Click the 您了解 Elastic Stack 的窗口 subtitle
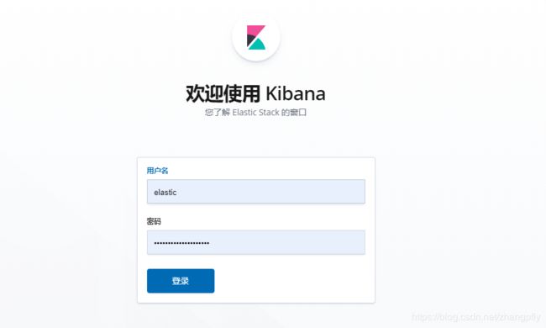The image size is (546, 328). click(256, 112)
